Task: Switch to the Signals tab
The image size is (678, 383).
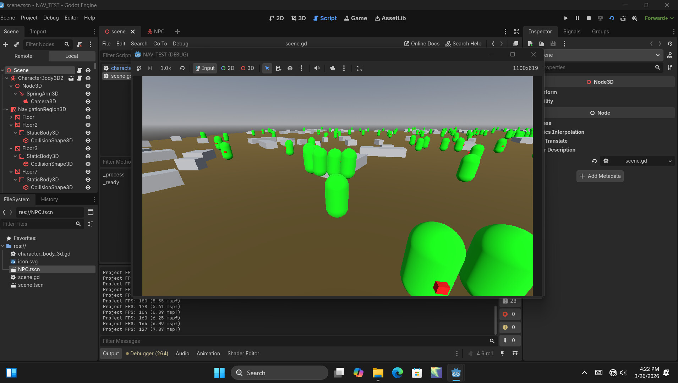Action: pyautogui.click(x=572, y=32)
